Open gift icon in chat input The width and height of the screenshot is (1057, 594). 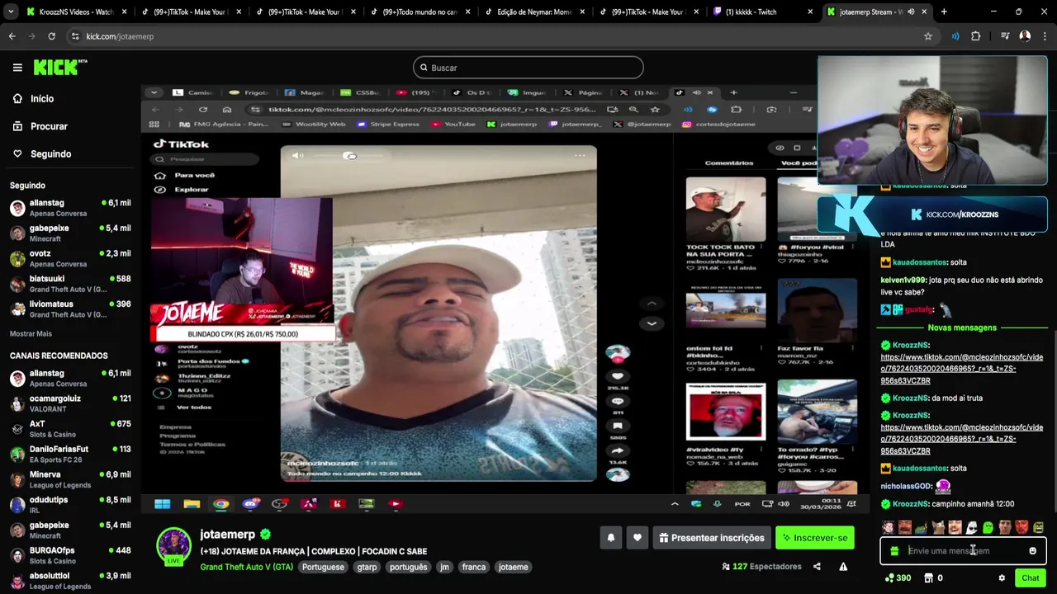click(x=894, y=551)
